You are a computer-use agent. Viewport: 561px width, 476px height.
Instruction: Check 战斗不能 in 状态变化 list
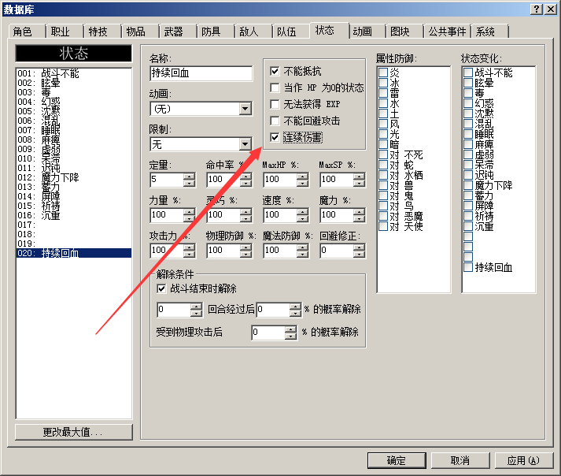click(468, 73)
